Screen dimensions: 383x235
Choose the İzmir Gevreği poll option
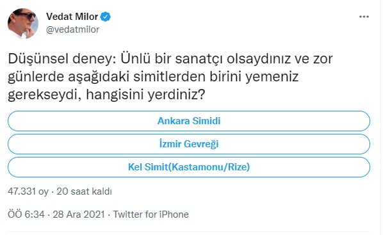pyautogui.click(x=189, y=144)
